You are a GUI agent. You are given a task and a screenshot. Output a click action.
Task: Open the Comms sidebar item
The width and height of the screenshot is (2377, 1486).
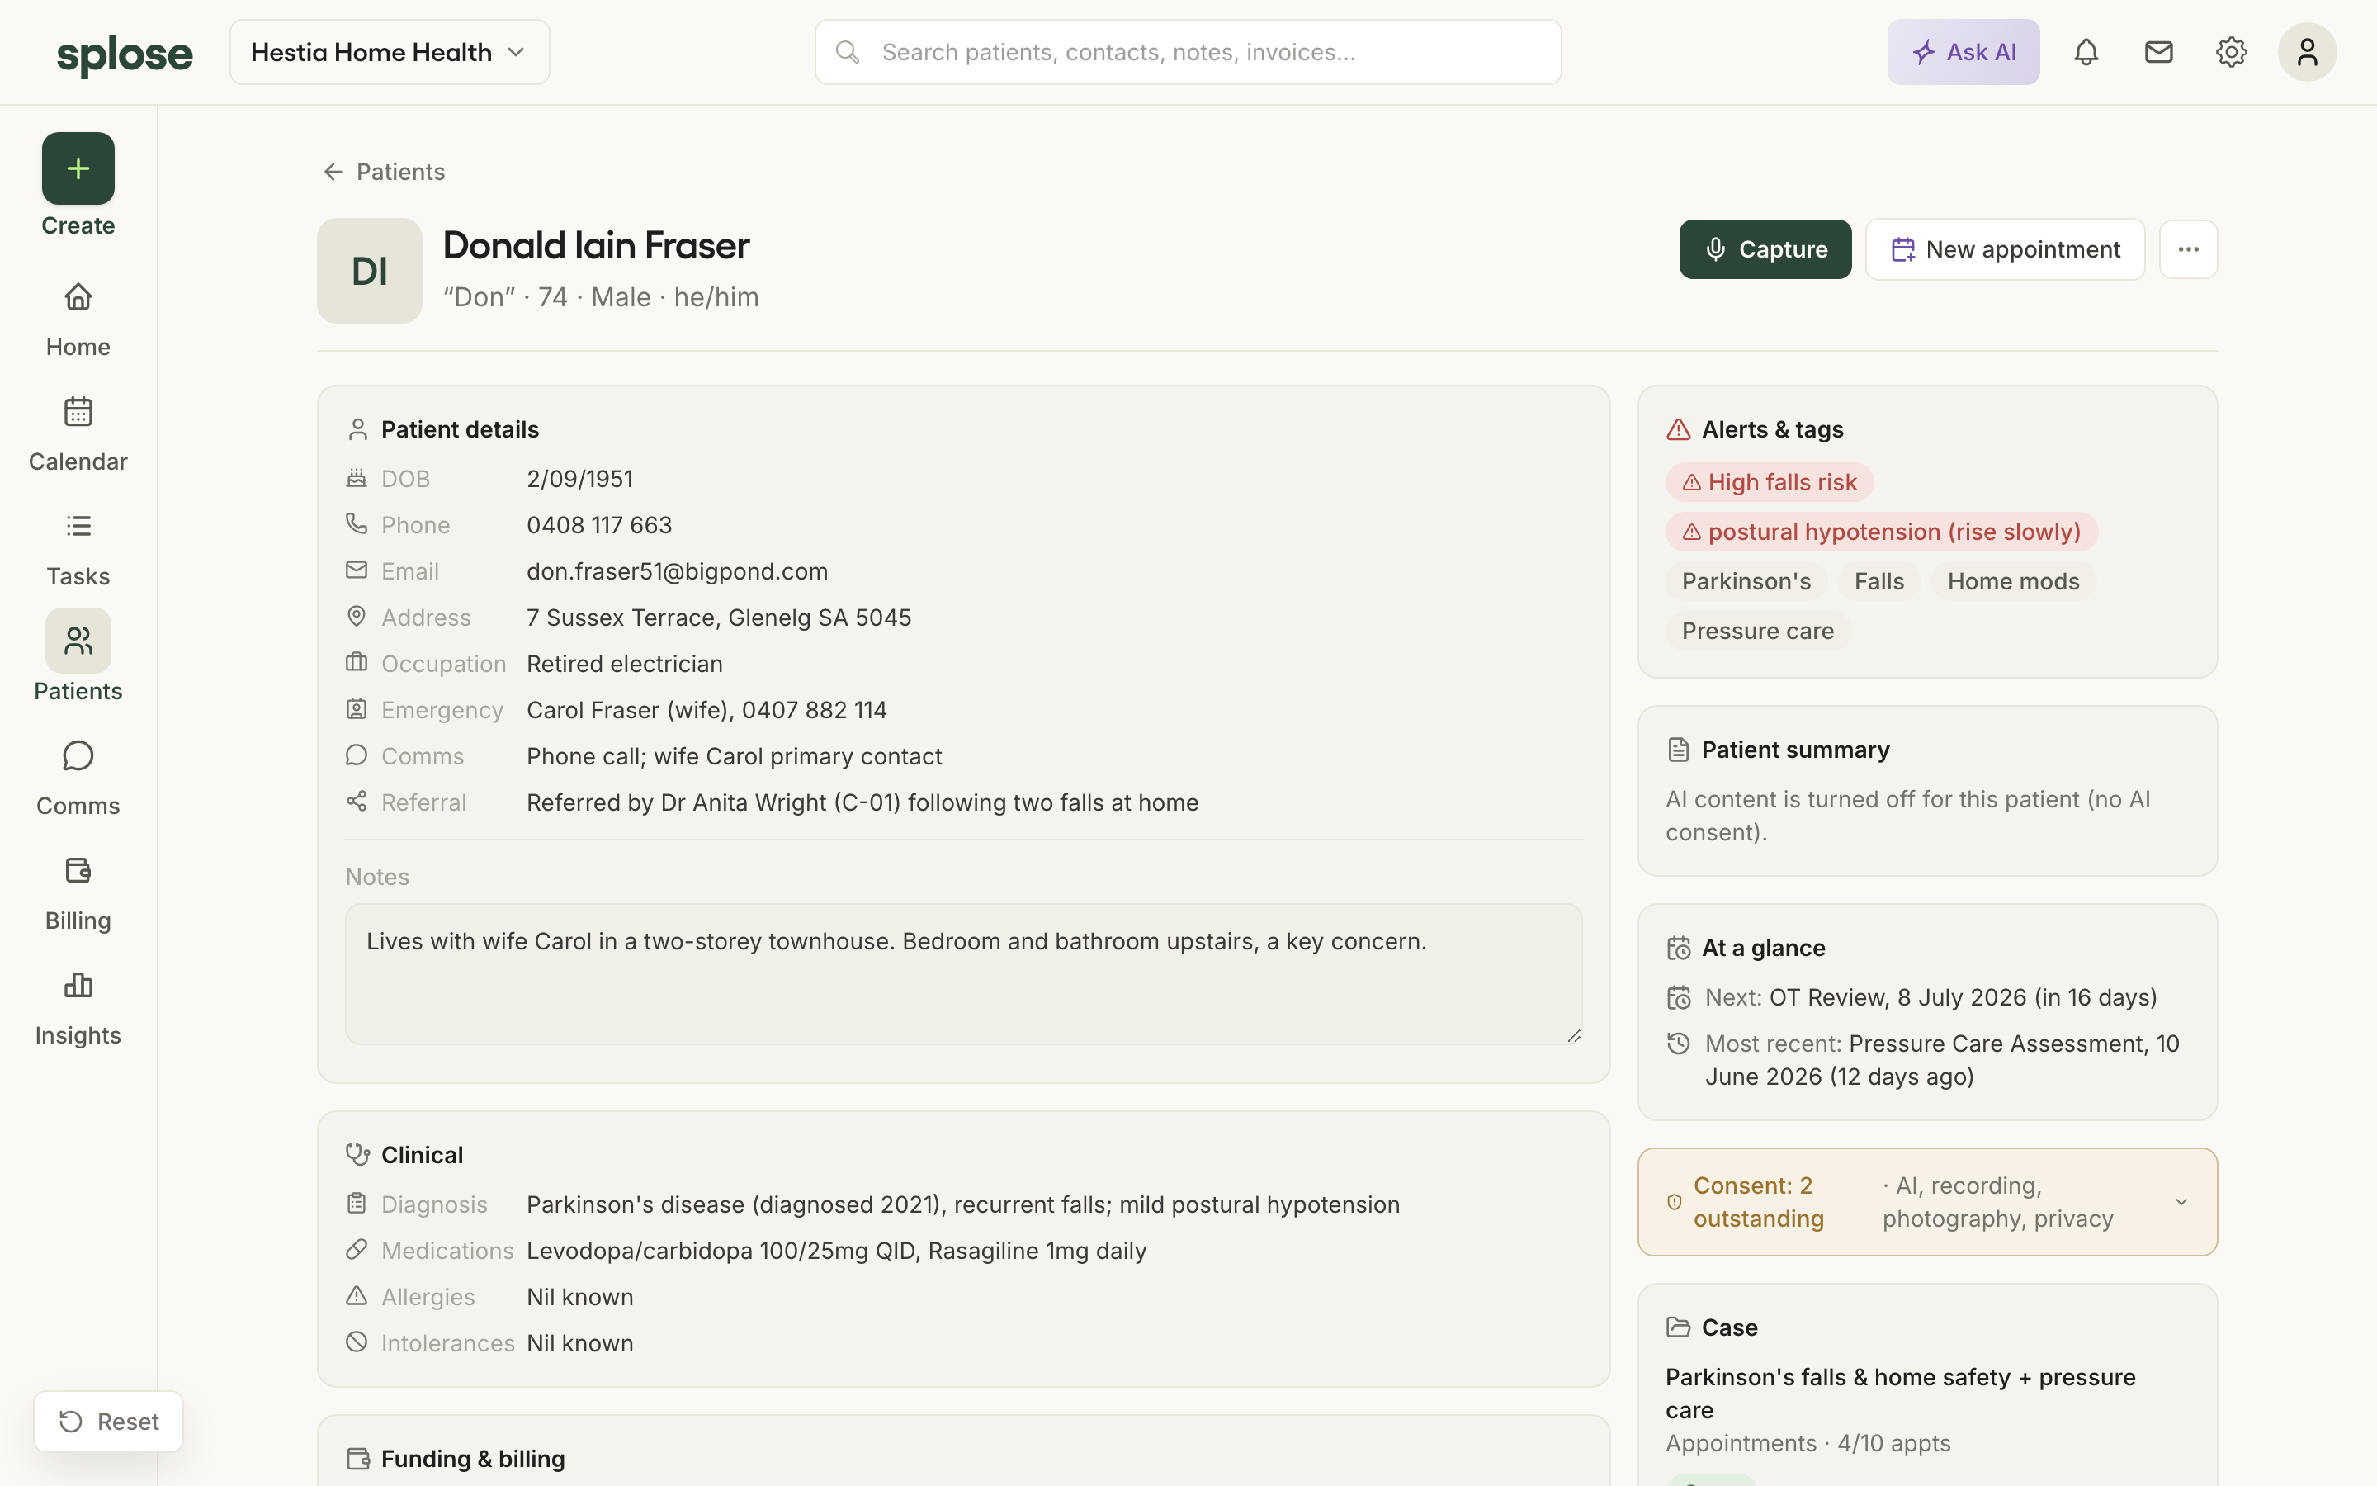(x=78, y=778)
